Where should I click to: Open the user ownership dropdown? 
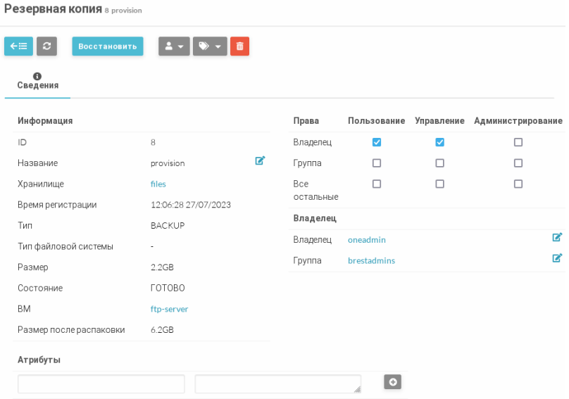click(174, 46)
